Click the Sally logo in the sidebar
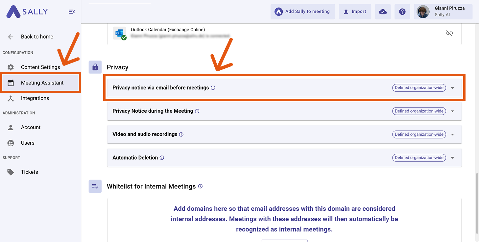This screenshot has width=479, height=242. (27, 12)
